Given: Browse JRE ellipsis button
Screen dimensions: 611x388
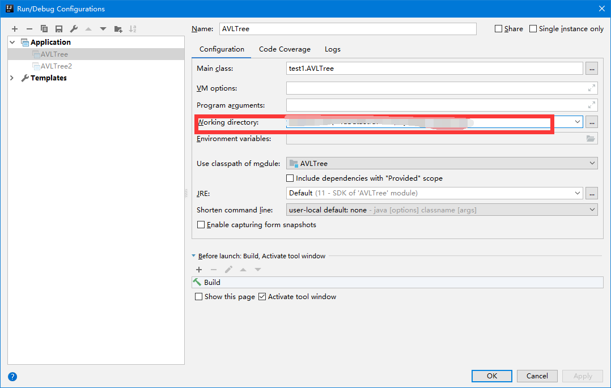Looking at the screenshot, I should tap(592, 193).
